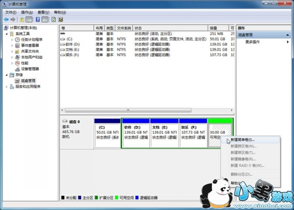Toggle the show/hide console tree icon

(x=29, y=20)
